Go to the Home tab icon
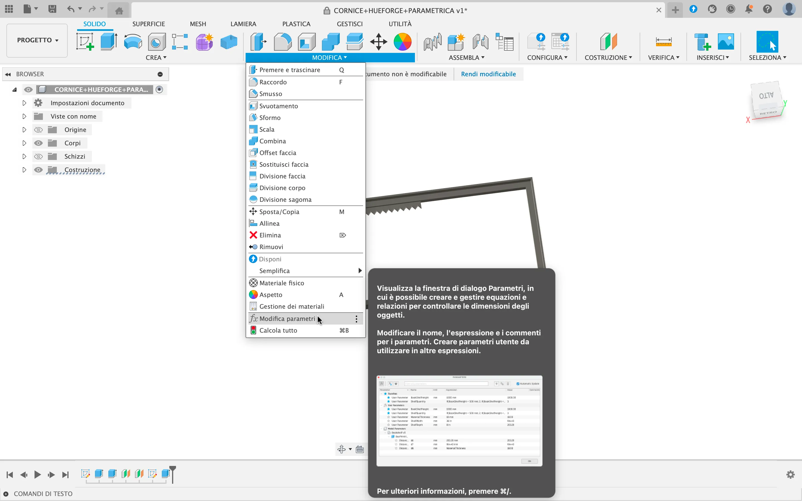This screenshot has width=802, height=501. pyautogui.click(x=119, y=11)
